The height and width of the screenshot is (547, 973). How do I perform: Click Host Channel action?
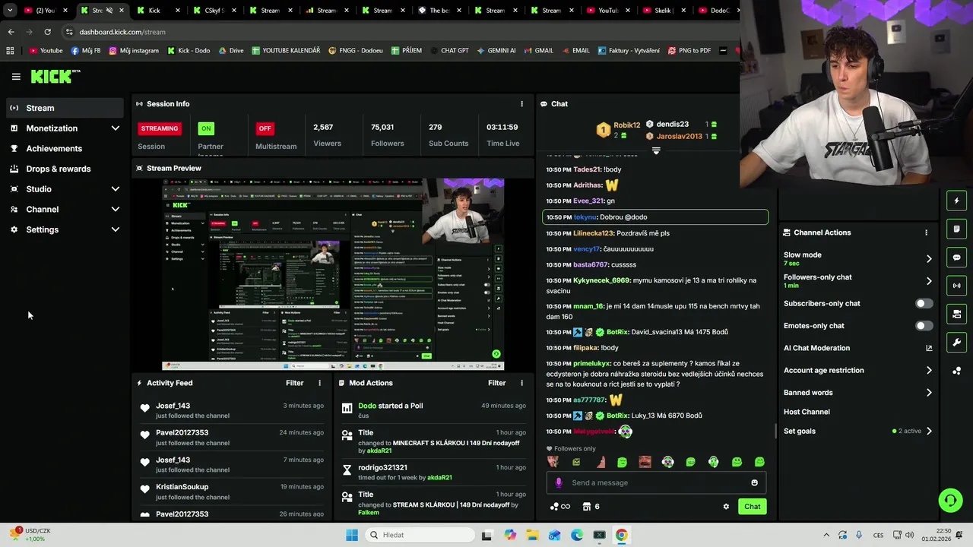click(807, 412)
